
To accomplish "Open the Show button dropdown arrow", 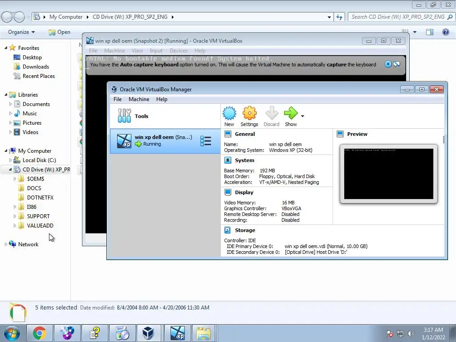I will pyautogui.click(x=302, y=116).
